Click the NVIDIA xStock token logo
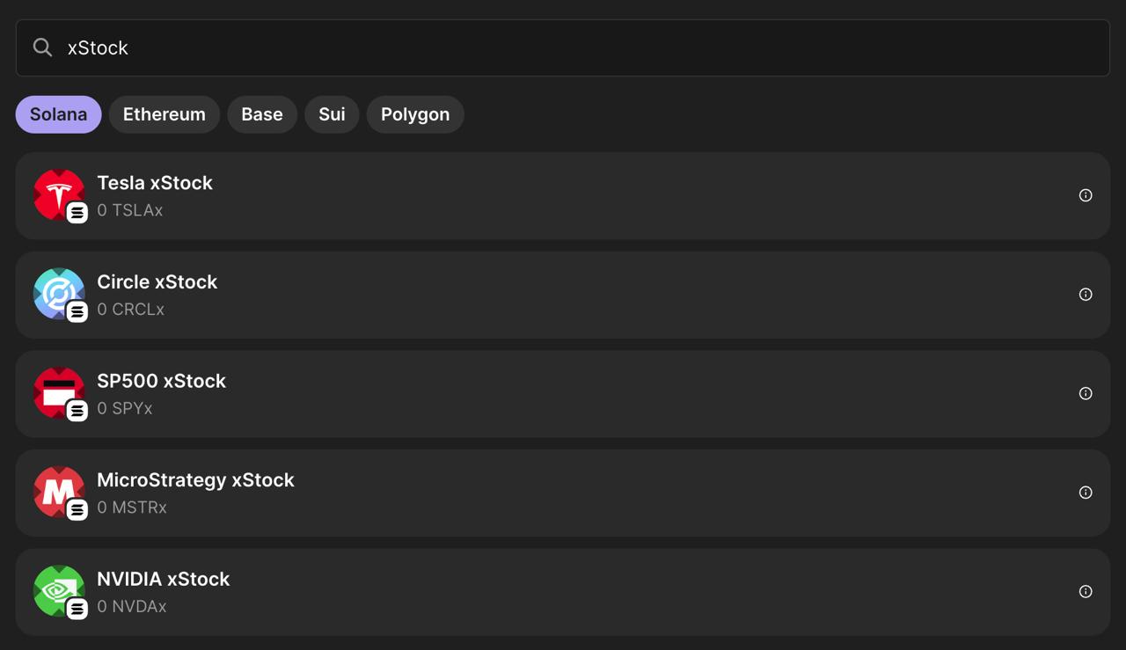The image size is (1126, 650). (x=59, y=591)
